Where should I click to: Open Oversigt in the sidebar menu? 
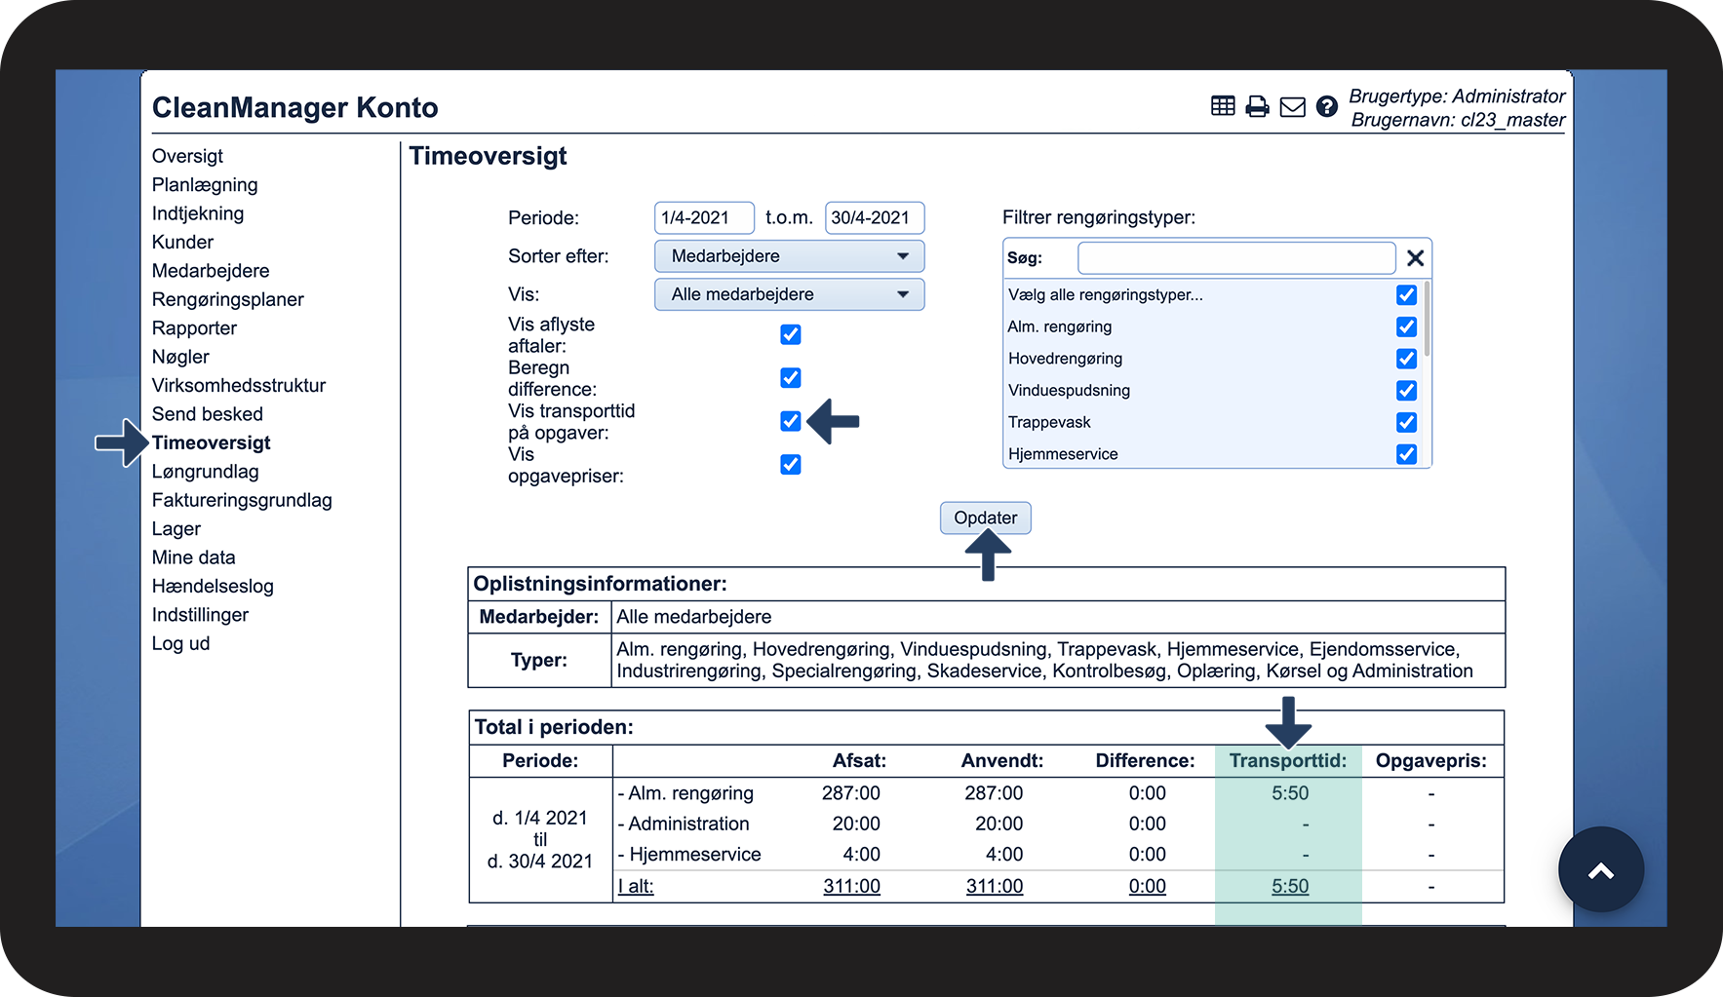click(x=187, y=156)
